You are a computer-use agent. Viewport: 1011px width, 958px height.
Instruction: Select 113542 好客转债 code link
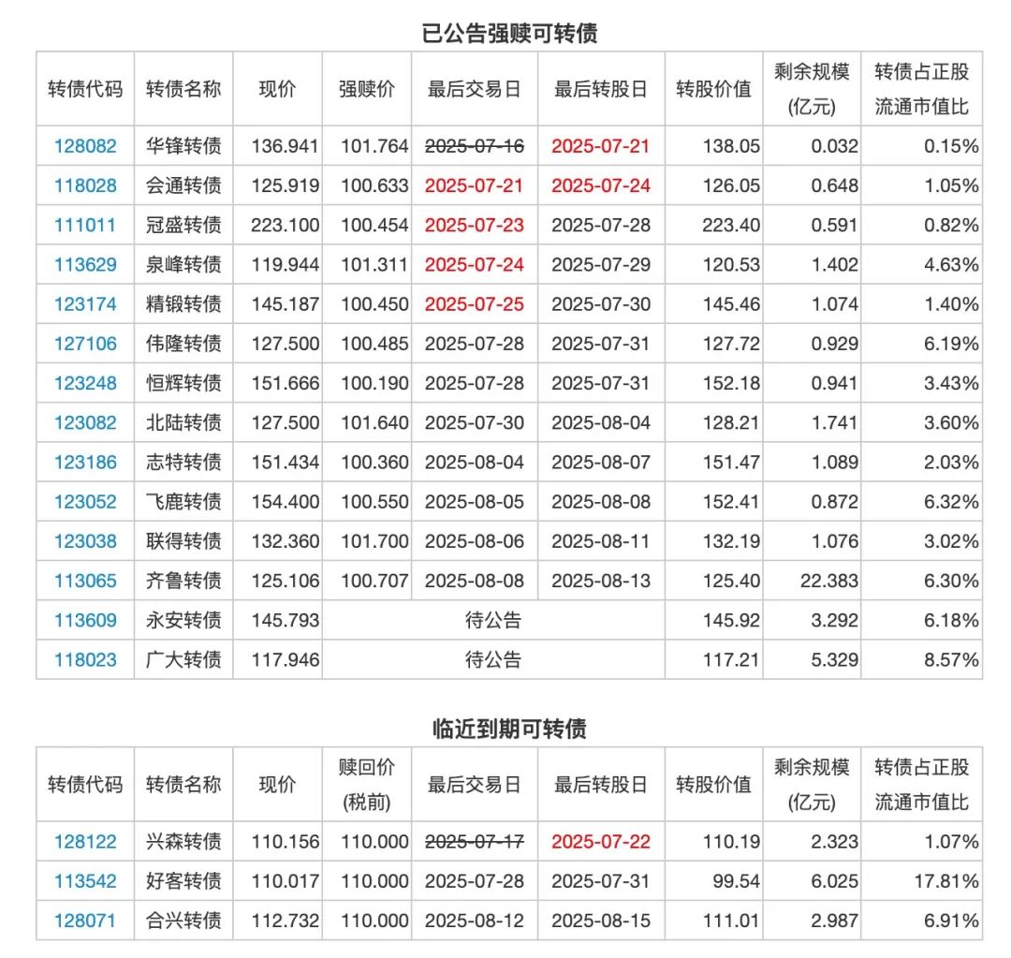point(85,880)
